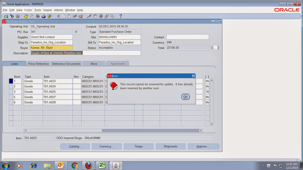Screen dimensions: 303x170
Task: Click the Attachments paperclip toolbar icon
Action: [107, 16]
